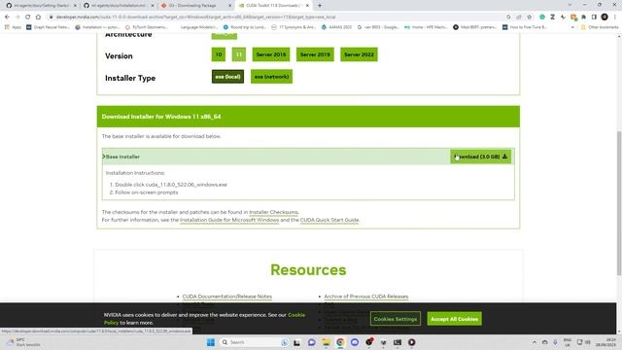
Task: Launch File Explorer from the taskbar
Action: coord(326,342)
